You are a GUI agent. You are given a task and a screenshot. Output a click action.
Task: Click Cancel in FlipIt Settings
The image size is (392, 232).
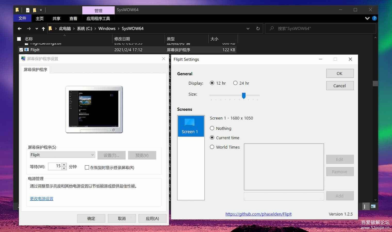[340, 86]
